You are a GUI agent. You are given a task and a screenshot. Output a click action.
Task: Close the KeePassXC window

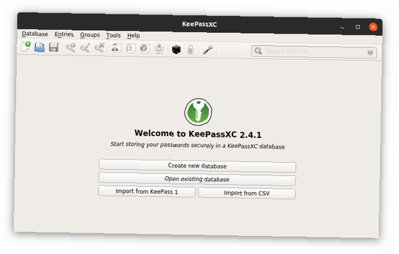point(373,27)
